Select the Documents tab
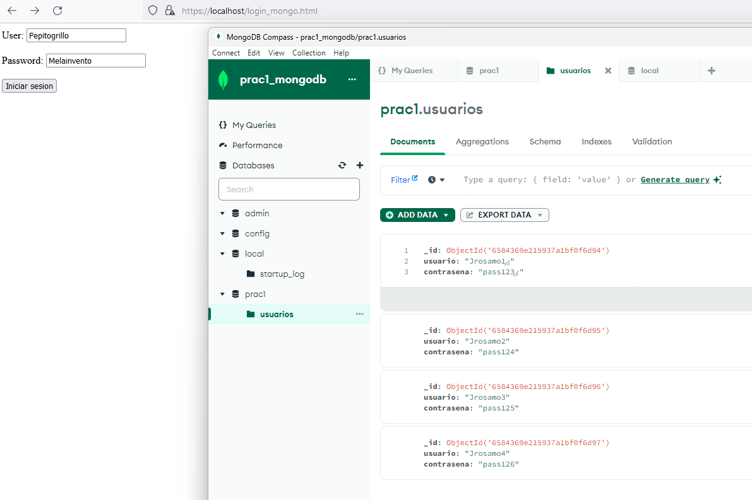Viewport: 752px width, 500px height. point(412,141)
